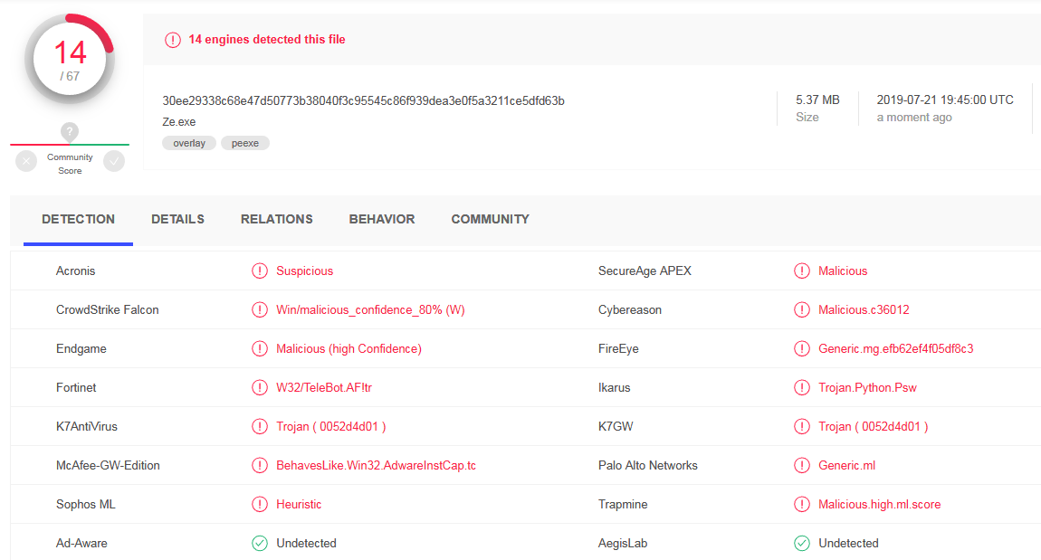1041x560 pixels.
Task: Click the warning icon in SecureAge APEX row
Action: click(802, 271)
